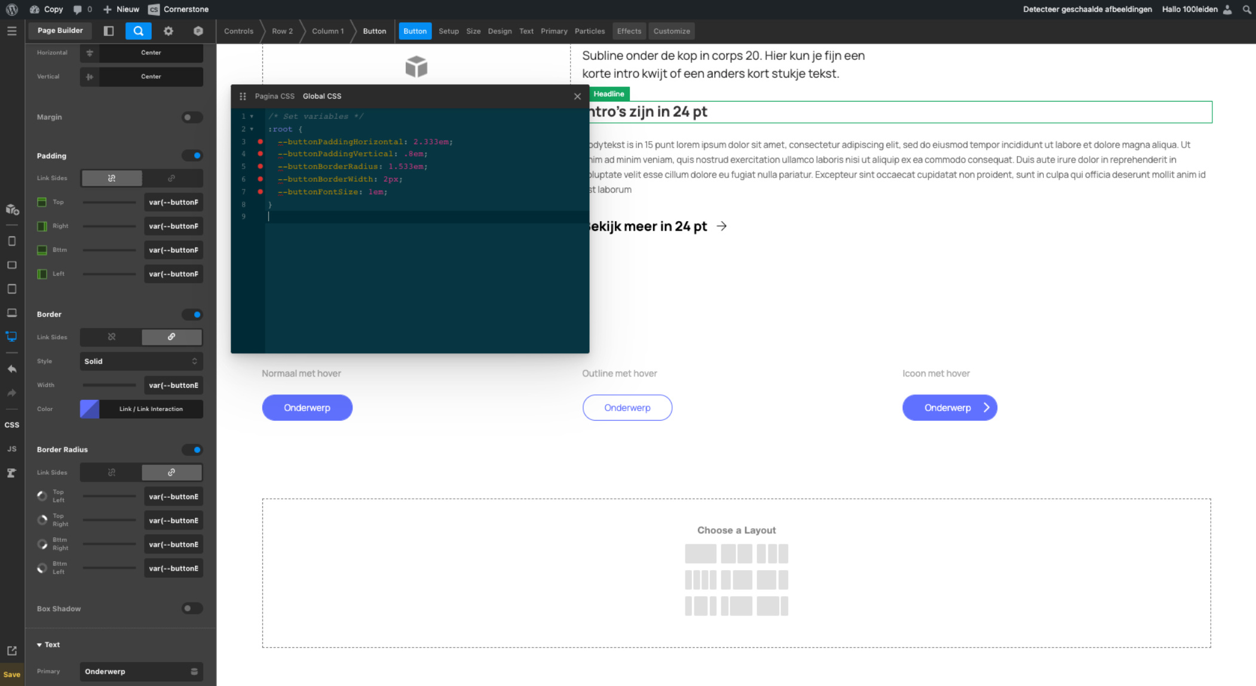Open the border Style Solid dropdown

tap(141, 362)
